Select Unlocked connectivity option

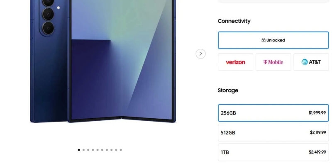coord(273,40)
